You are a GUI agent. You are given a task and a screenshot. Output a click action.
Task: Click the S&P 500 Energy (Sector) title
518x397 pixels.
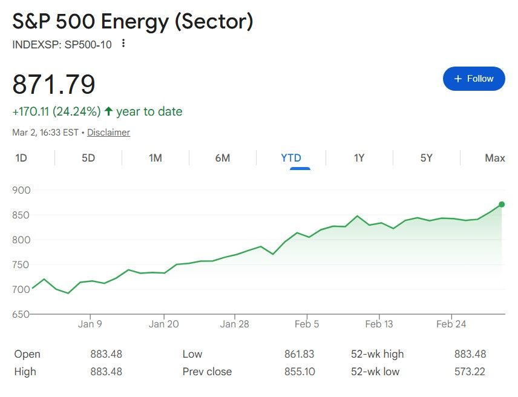click(x=133, y=22)
